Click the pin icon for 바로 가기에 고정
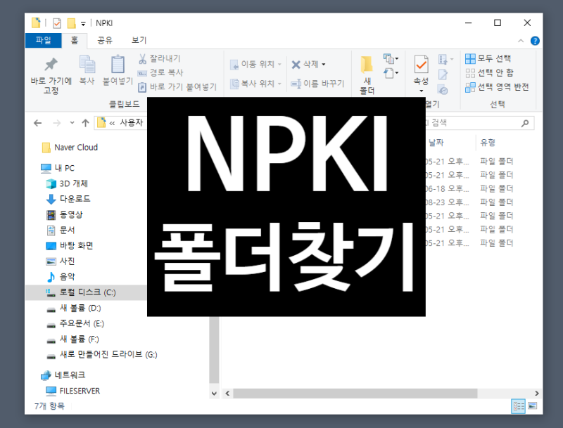This screenshot has height=428, width=563. click(51, 65)
